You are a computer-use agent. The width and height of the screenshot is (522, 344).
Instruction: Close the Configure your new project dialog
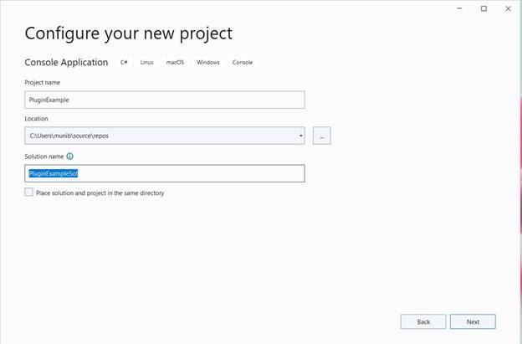point(508,8)
